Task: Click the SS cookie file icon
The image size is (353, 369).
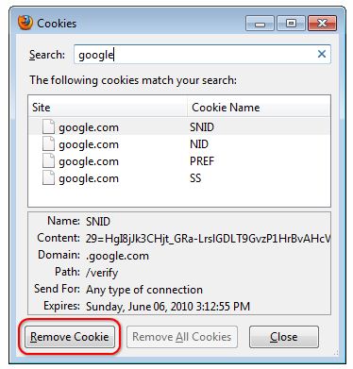Action: pyautogui.click(x=48, y=178)
